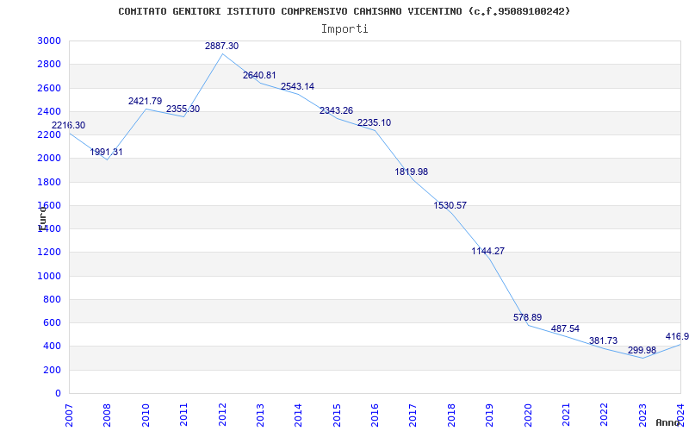Click the 1991.31 data label
The image size is (689, 431).
[x=106, y=153]
